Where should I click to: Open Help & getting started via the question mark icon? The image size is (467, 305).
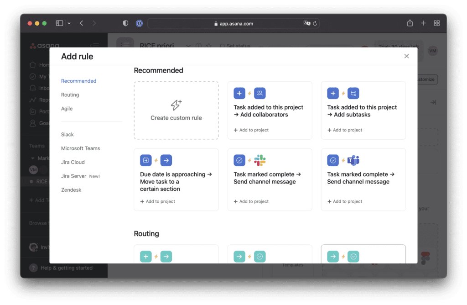pos(33,268)
